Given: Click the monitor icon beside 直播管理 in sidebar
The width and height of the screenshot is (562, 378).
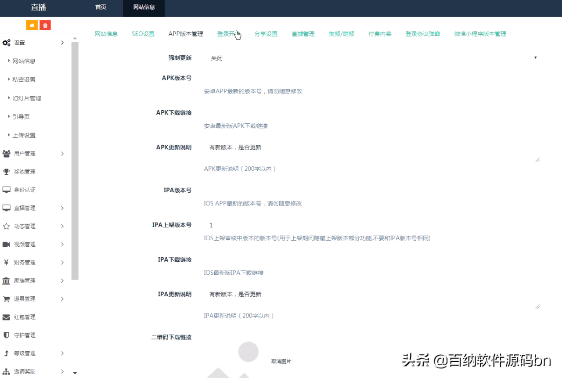Looking at the screenshot, I should 7,208.
